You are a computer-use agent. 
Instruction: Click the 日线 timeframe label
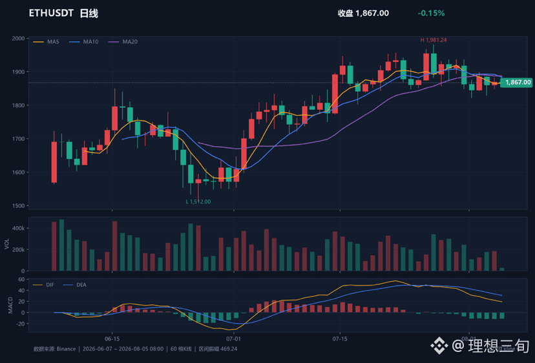[x=89, y=14]
